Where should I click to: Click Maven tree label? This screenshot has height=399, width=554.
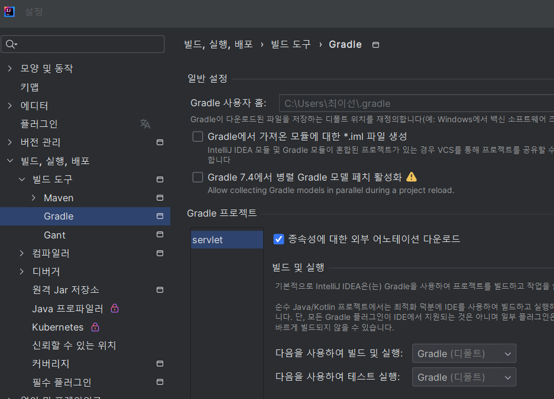click(x=59, y=198)
